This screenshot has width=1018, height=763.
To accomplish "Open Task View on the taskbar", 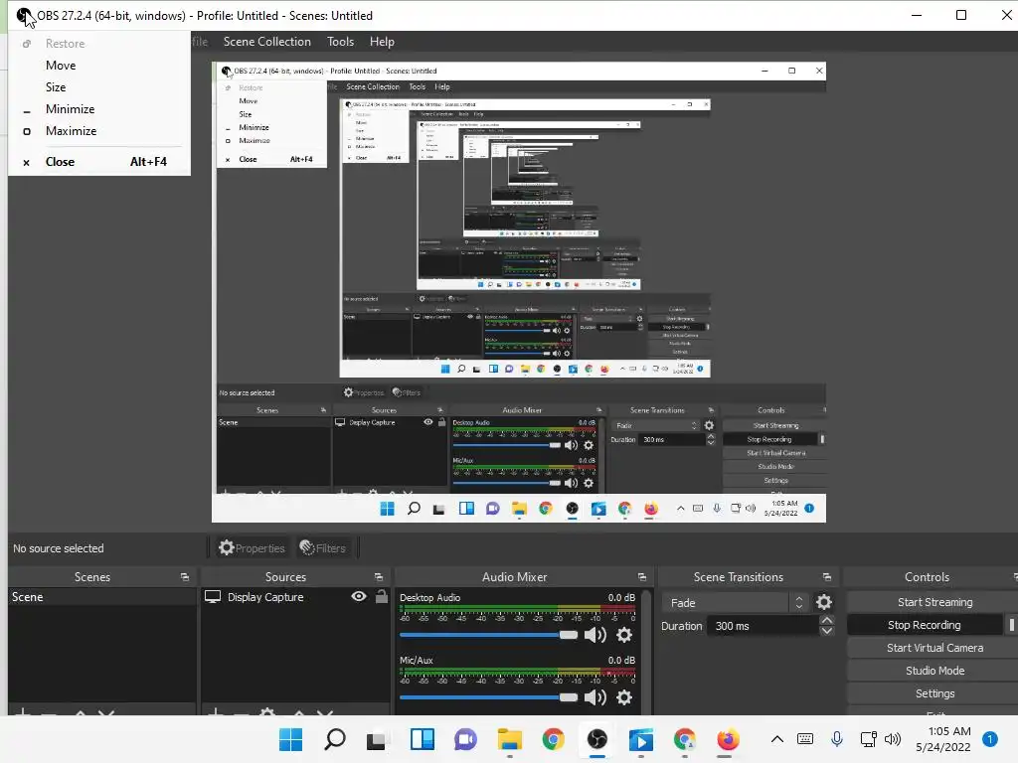I will pos(377,740).
